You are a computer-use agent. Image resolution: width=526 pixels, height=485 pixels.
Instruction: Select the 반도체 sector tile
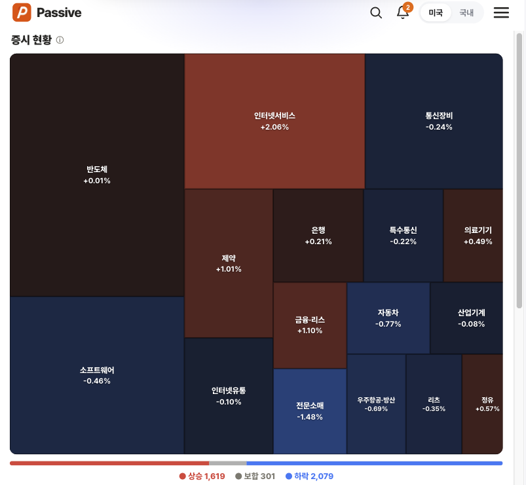point(97,175)
